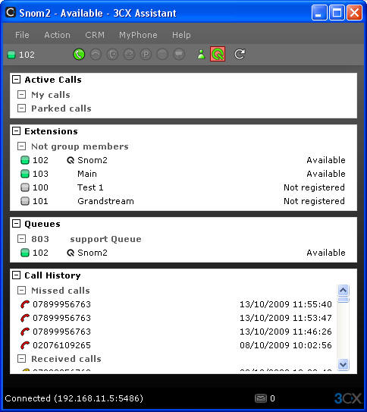Collapse the Not group members group
Viewport: 367px width, 412px height.
(21, 146)
